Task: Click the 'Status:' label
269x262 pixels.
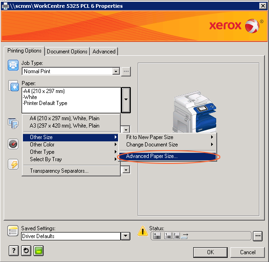Action: click(x=157, y=228)
